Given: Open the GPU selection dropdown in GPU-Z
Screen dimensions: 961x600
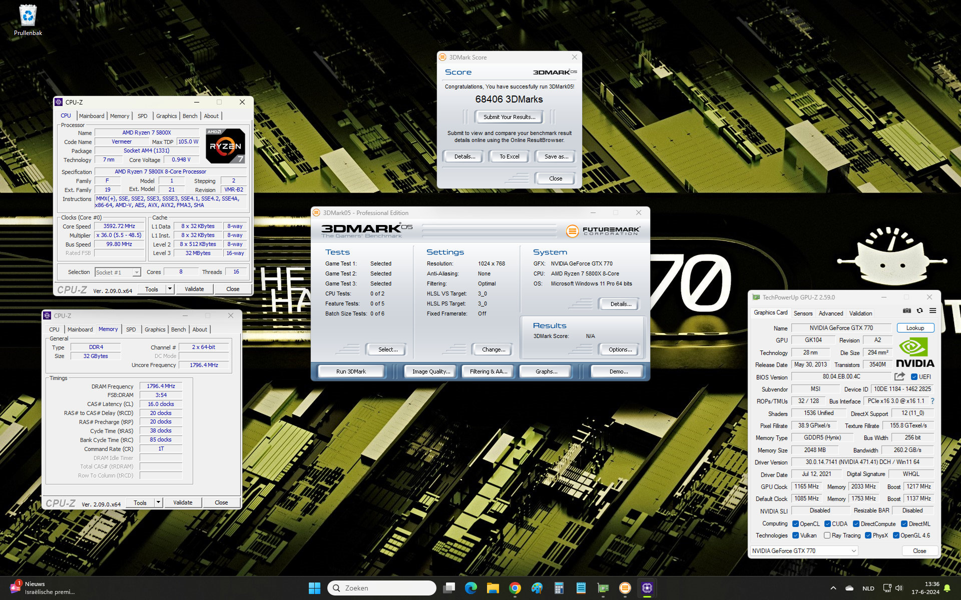Looking at the screenshot, I should (x=804, y=551).
